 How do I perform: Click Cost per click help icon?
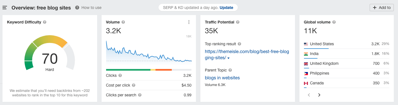(x=134, y=85)
